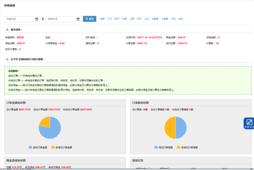This screenshot has height=170, width=254.
Task: Open the start time calendar icon
Action: (37, 19)
